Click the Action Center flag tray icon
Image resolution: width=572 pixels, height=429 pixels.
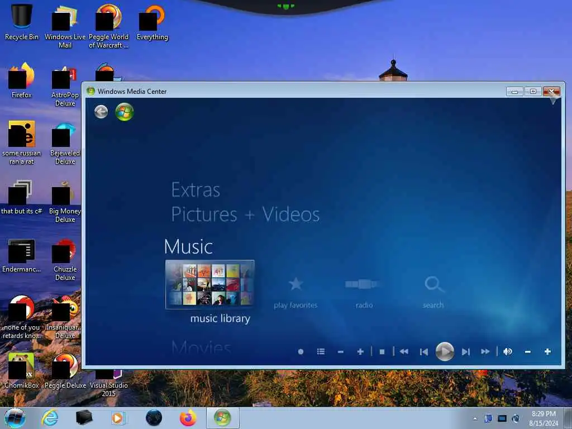pos(488,418)
